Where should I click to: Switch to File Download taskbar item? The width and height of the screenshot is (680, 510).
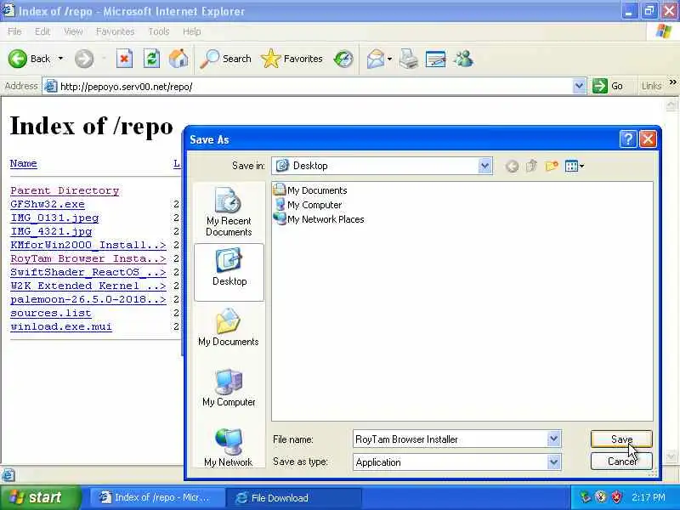click(293, 498)
